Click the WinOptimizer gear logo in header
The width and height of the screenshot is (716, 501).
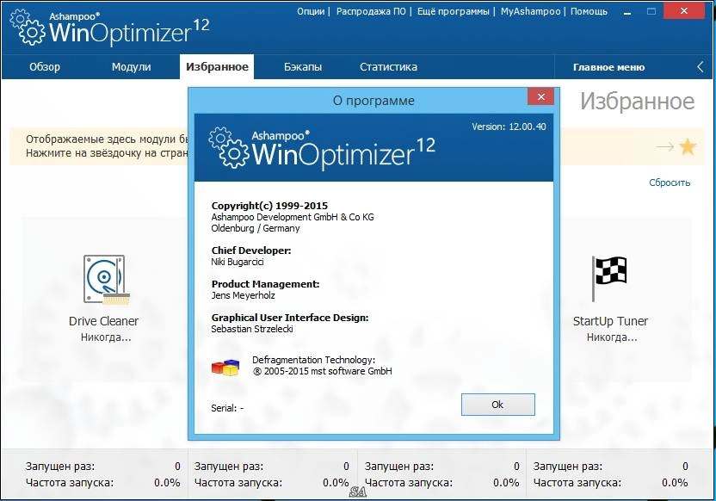click(x=28, y=28)
